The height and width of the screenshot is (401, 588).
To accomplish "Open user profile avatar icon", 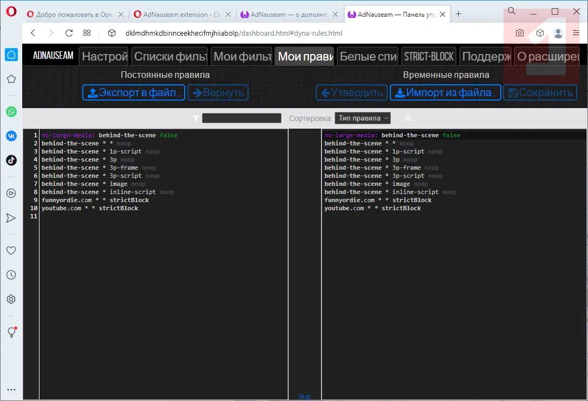I will [558, 33].
